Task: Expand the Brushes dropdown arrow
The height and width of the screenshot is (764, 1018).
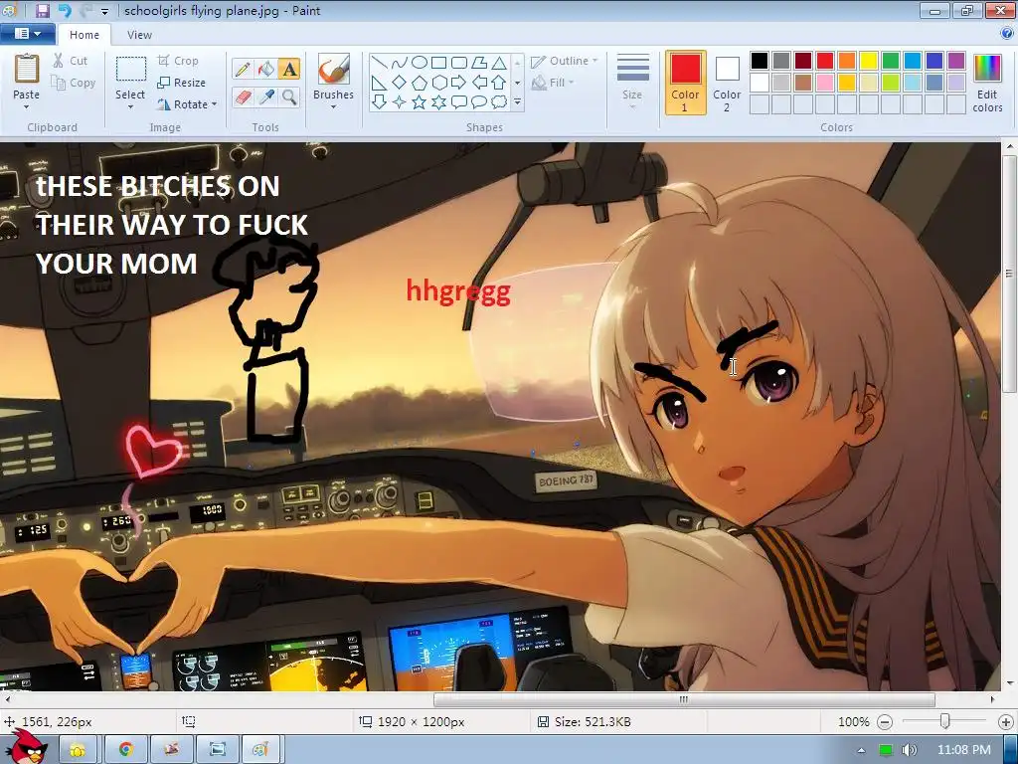Action: click(334, 107)
